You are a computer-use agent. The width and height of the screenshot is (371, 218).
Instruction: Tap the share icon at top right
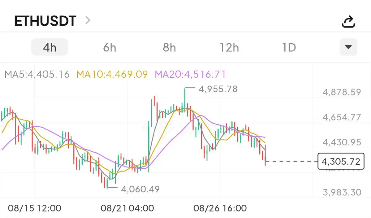348,22
